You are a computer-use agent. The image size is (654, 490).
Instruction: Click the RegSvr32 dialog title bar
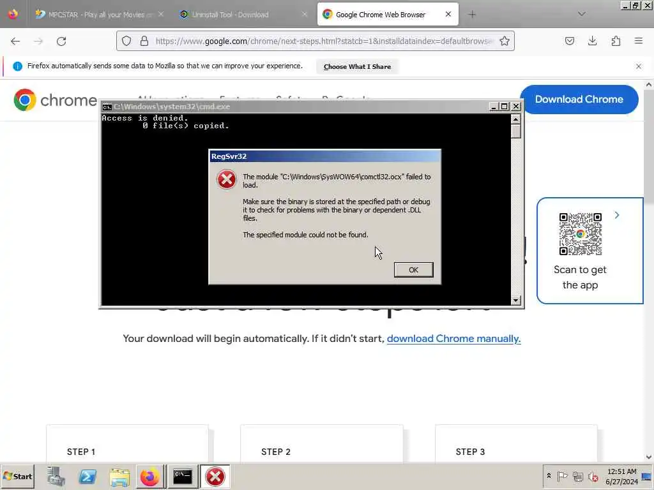(x=324, y=156)
